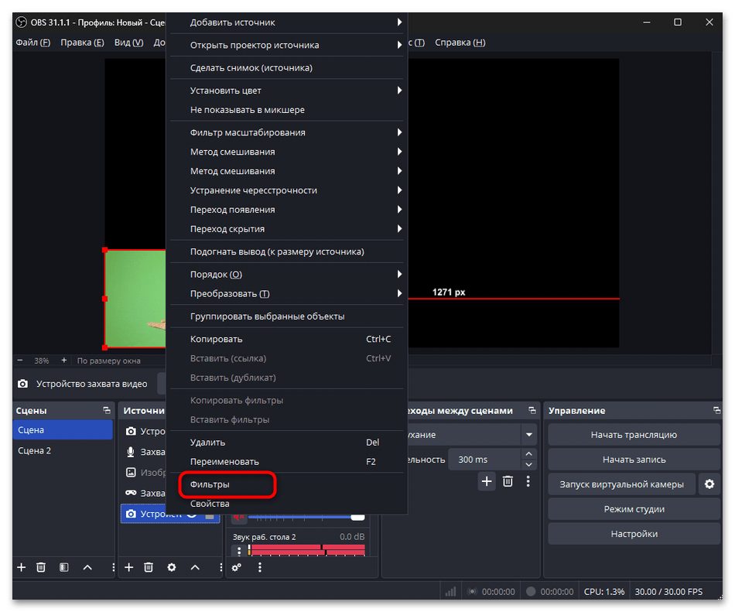Add a new scene with plus icon
This screenshot has width=735, height=612.
tap(21, 567)
